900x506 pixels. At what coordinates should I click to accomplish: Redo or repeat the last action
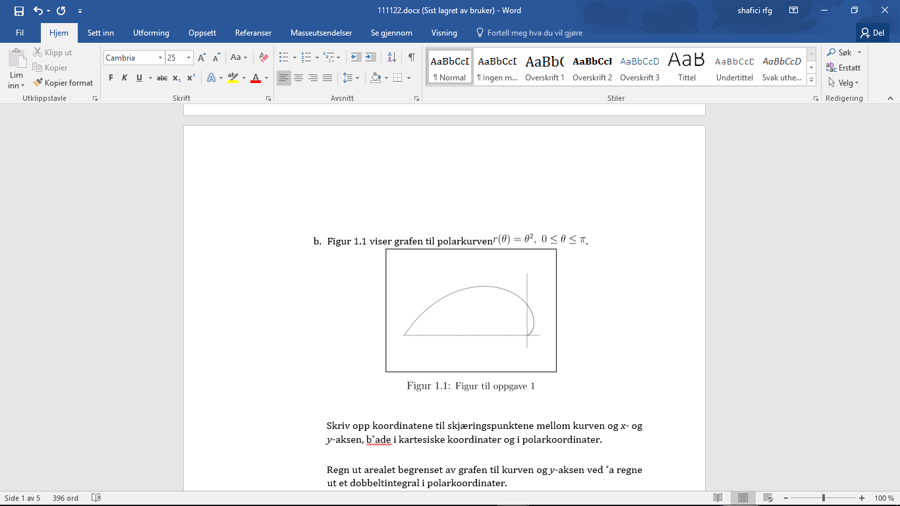click(61, 11)
